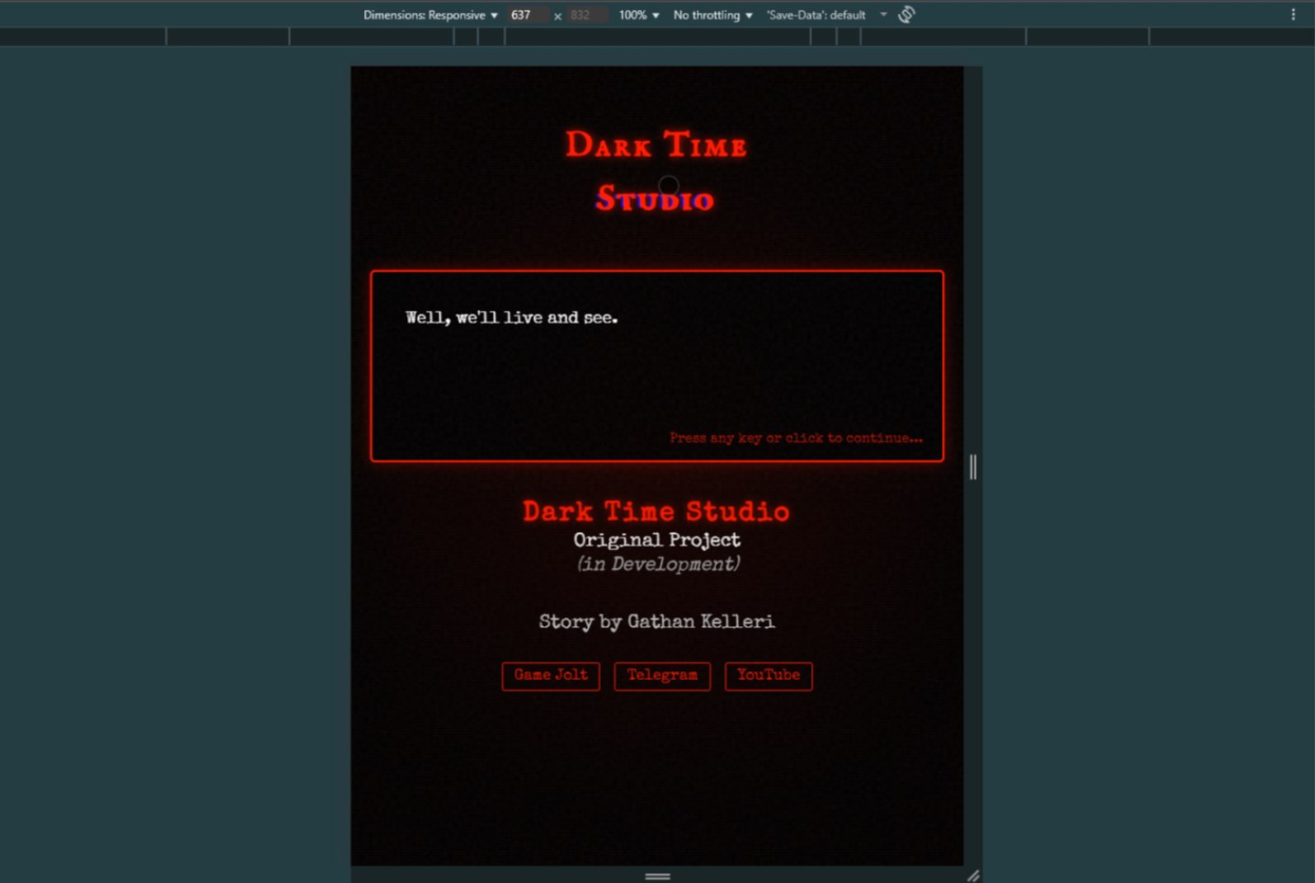Open the Telegram link

click(x=662, y=676)
